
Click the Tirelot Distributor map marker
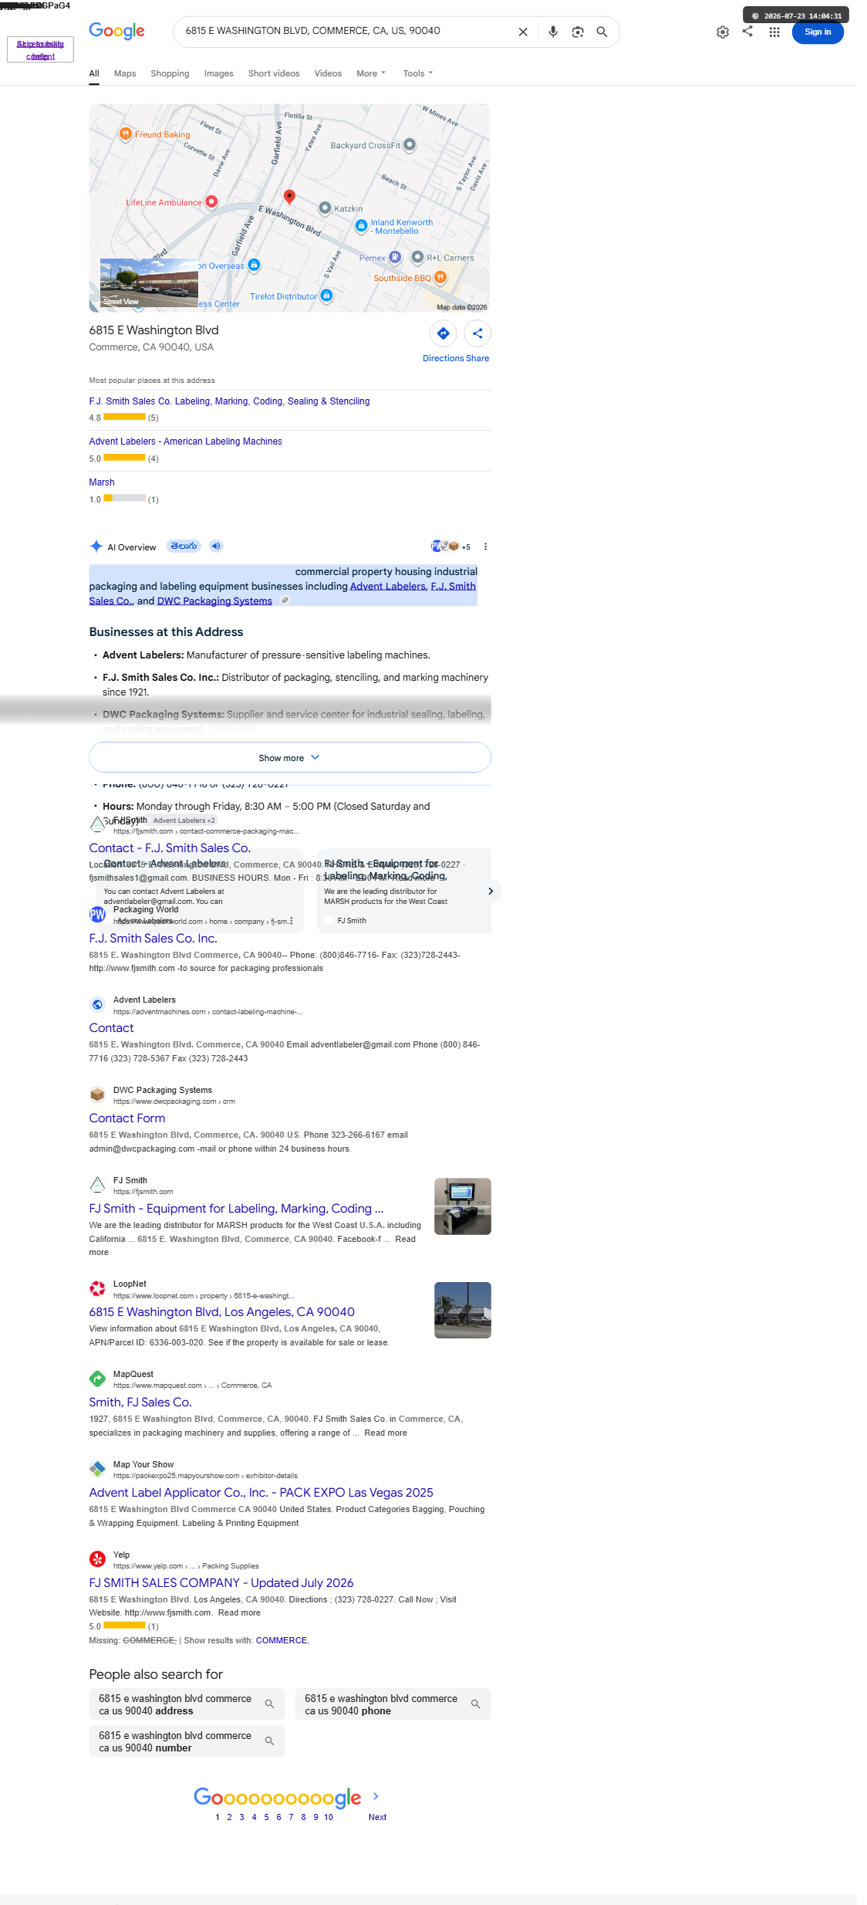326,295
